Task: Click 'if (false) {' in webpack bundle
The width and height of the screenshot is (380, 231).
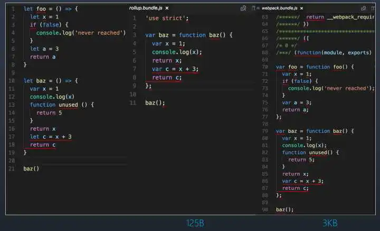Action: coord(300,81)
